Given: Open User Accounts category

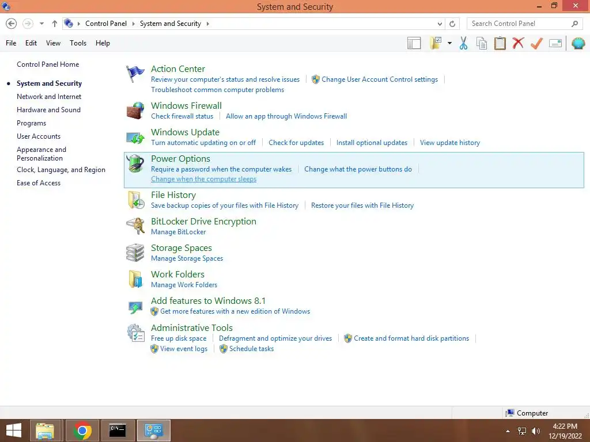Looking at the screenshot, I should [39, 136].
